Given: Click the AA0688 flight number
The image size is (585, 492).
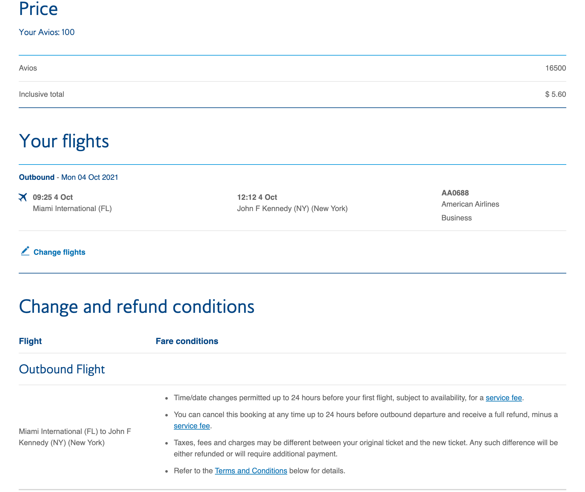Looking at the screenshot, I should (x=455, y=193).
